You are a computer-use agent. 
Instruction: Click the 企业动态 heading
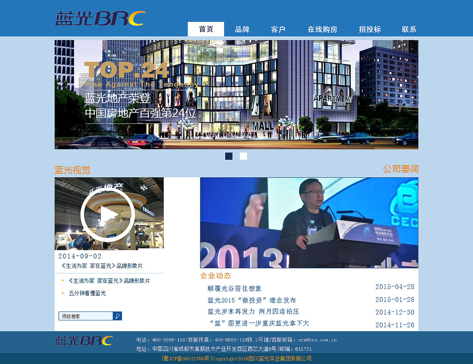(x=215, y=276)
